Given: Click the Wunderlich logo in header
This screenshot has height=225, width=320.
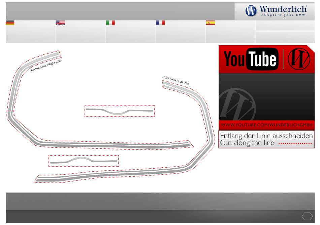Looking at the screenshot, I should click(276, 11).
